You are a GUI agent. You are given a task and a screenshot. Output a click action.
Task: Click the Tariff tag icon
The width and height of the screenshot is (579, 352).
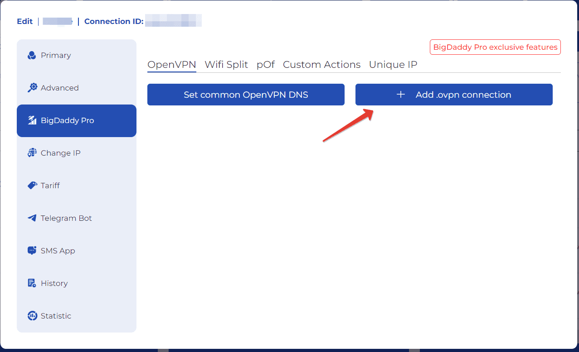[x=32, y=186]
